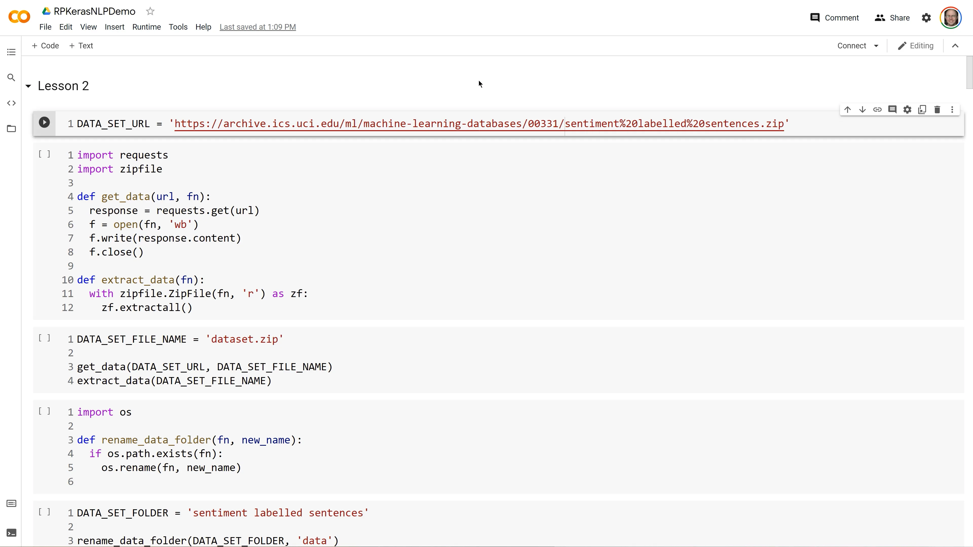Run the DATA_SET_URL code cell
The image size is (973, 547).
pyautogui.click(x=44, y=122)
